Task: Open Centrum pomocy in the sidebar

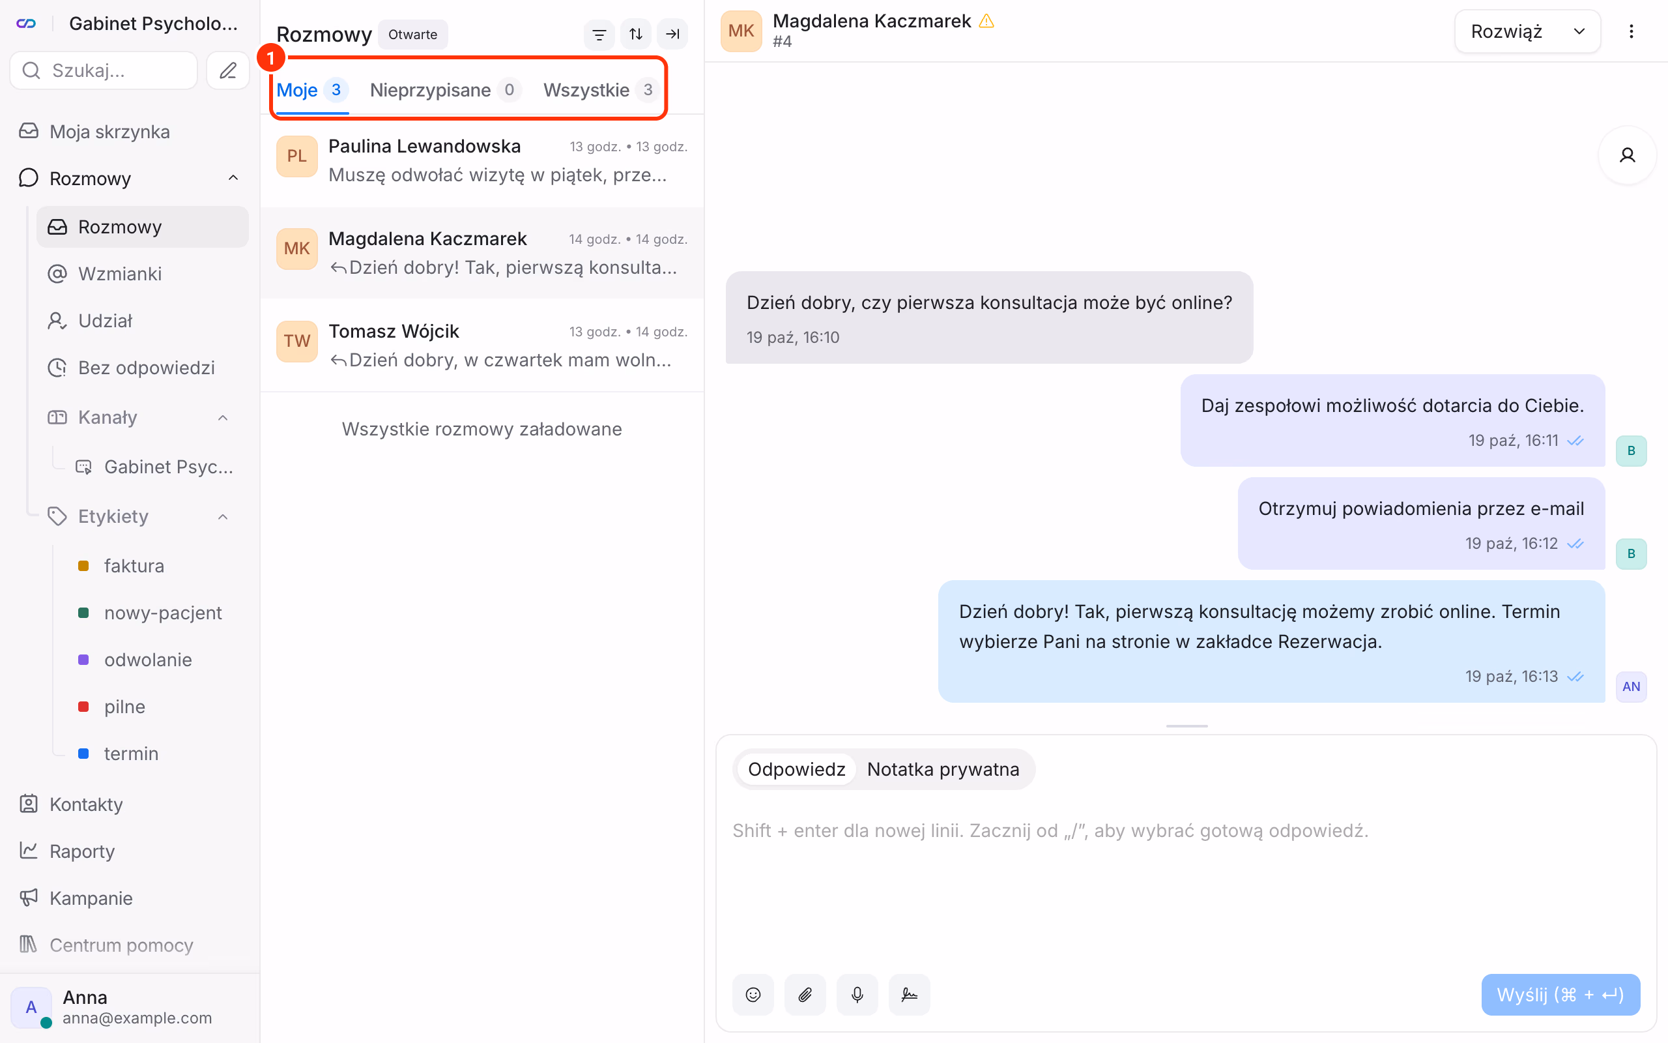Action: (x=130, y=945)
